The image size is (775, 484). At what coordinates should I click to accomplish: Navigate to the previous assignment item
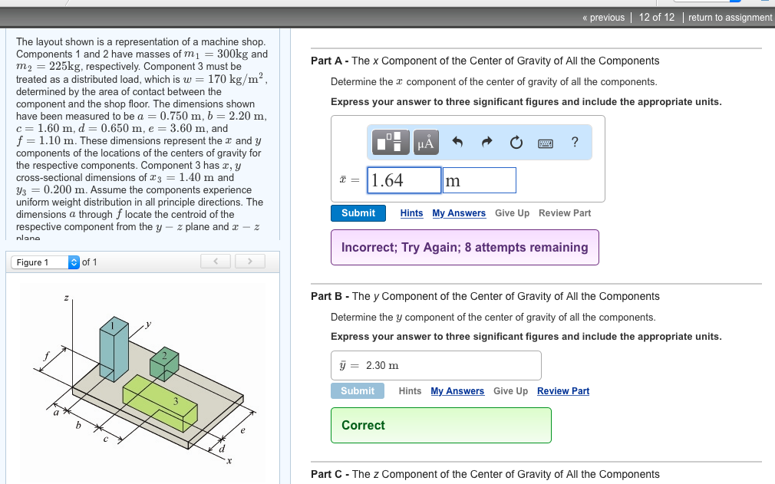click(602, 17)
